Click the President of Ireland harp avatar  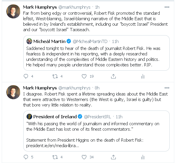[29, 117]
